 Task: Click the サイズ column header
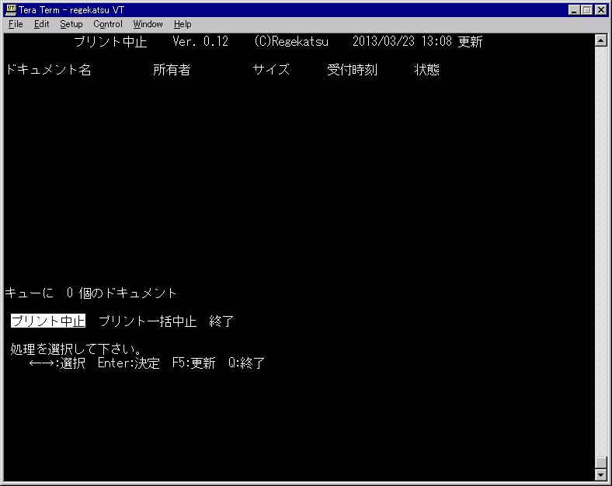pyautogui.click(x=271, y=70)
